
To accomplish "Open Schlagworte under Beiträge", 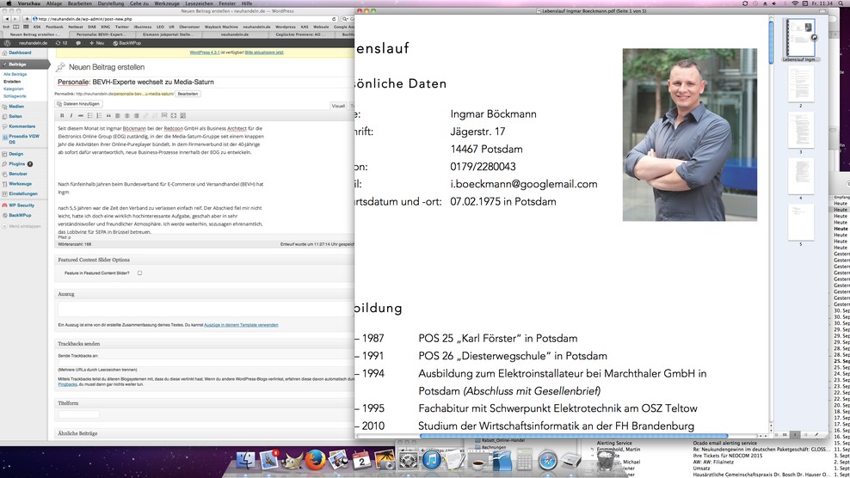I will coord(15,96).
